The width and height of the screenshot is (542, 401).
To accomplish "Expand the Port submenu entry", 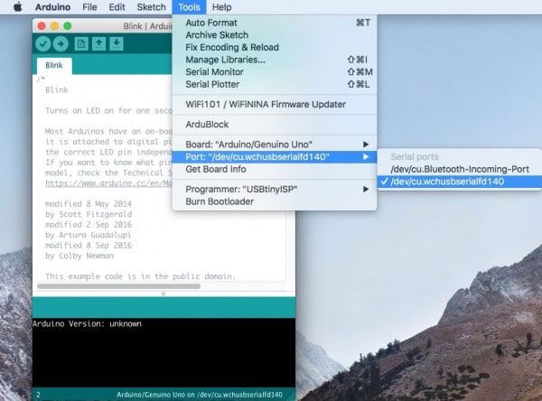I will coord(275,157).
